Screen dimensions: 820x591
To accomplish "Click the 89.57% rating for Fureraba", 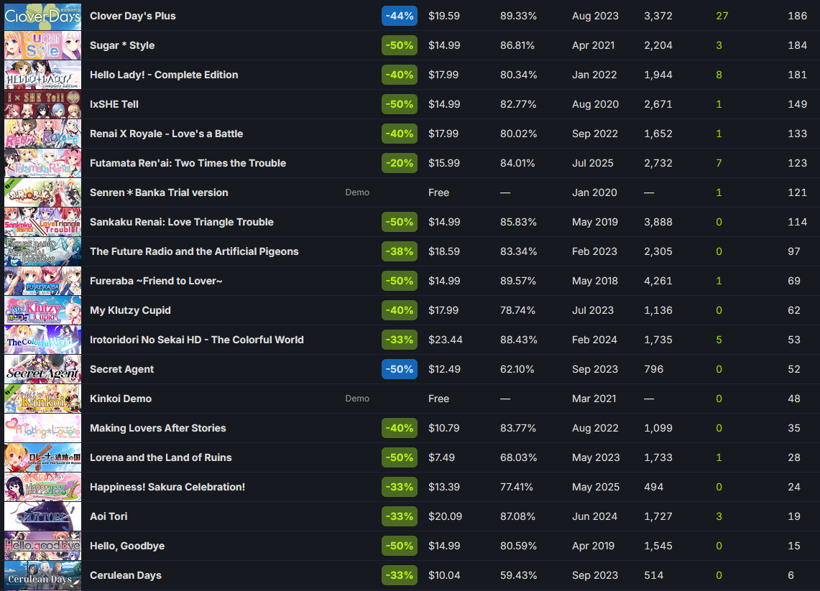I will (518, 281).
